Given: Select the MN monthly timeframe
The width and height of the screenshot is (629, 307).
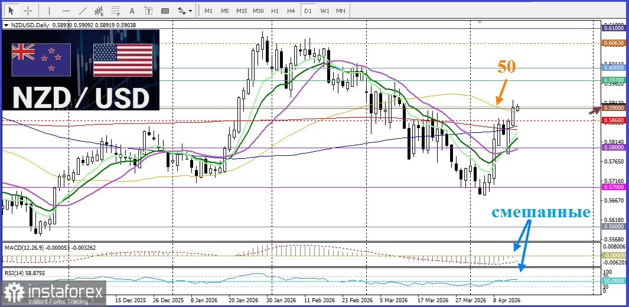Looking at the screenshot, I should point(341,11).
